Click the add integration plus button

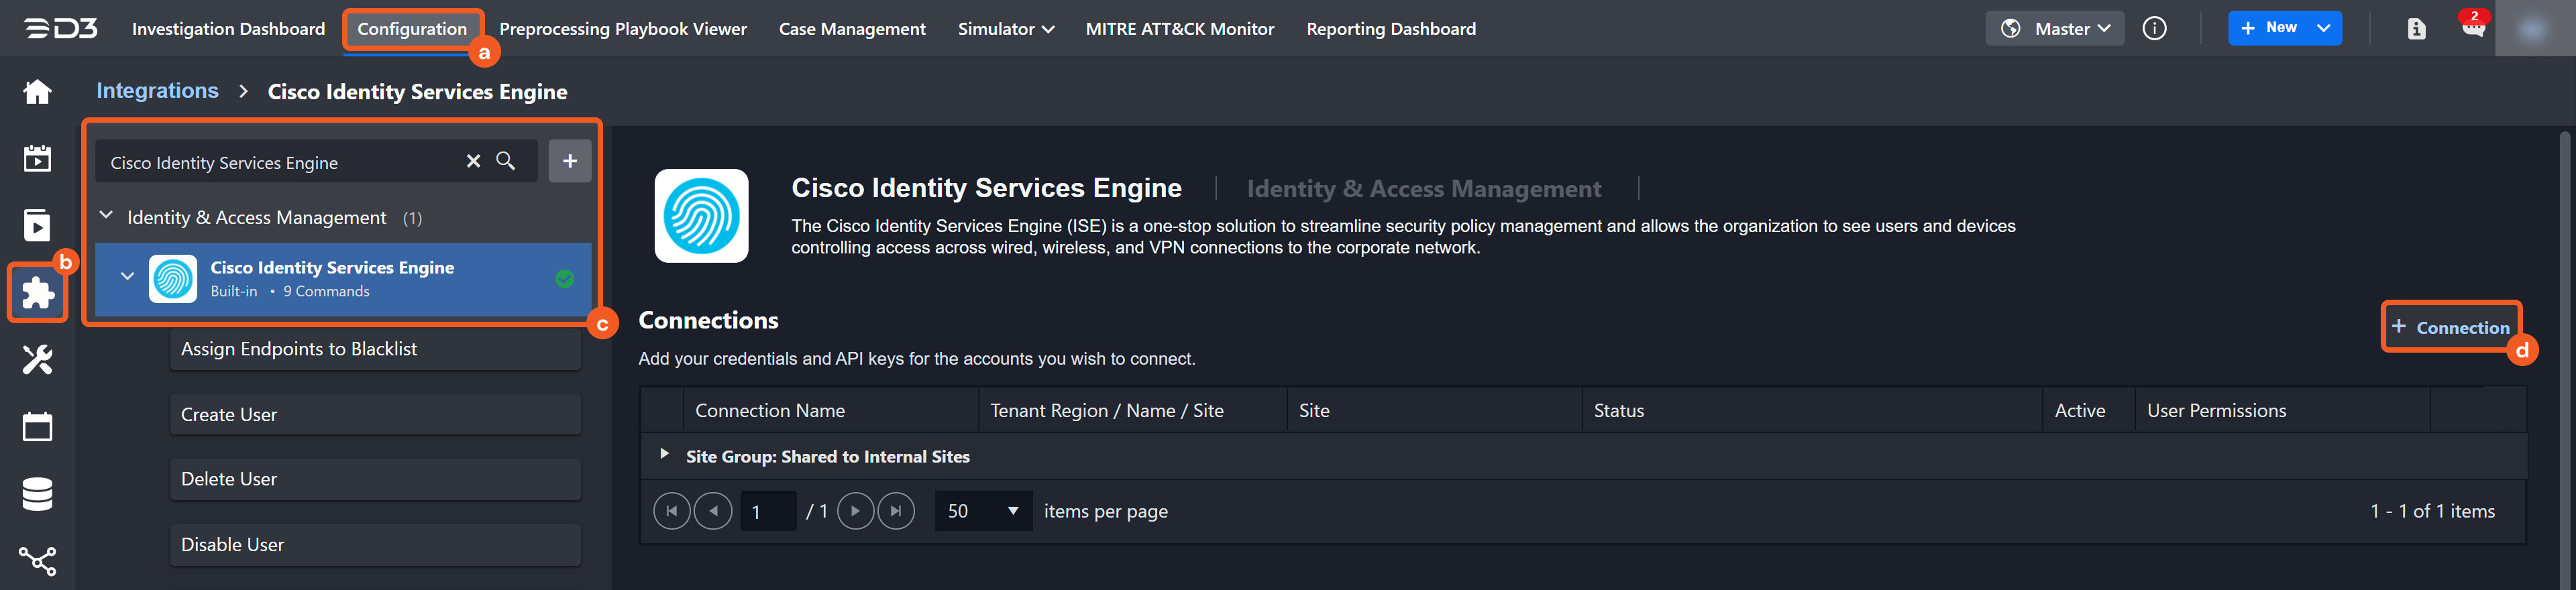(x=569, y=161)
